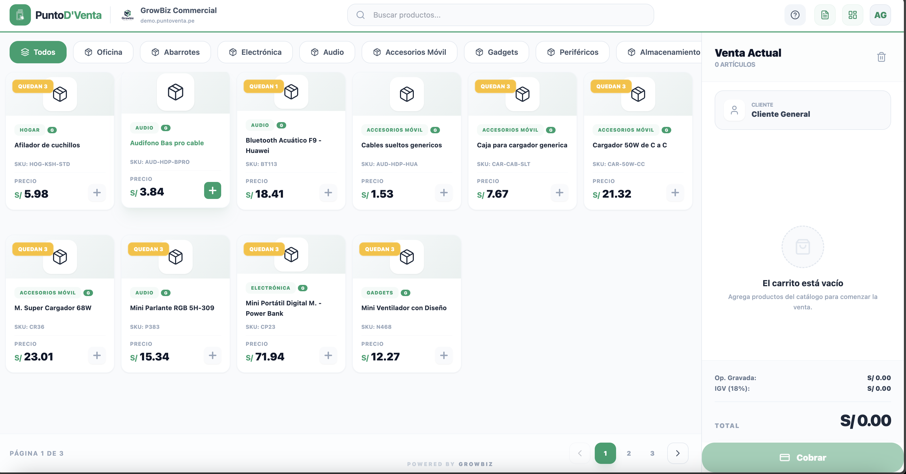This screenshot has height=474, width=906.
Task: Click the empty cart bag icon
Action: [x=803, y=247]
